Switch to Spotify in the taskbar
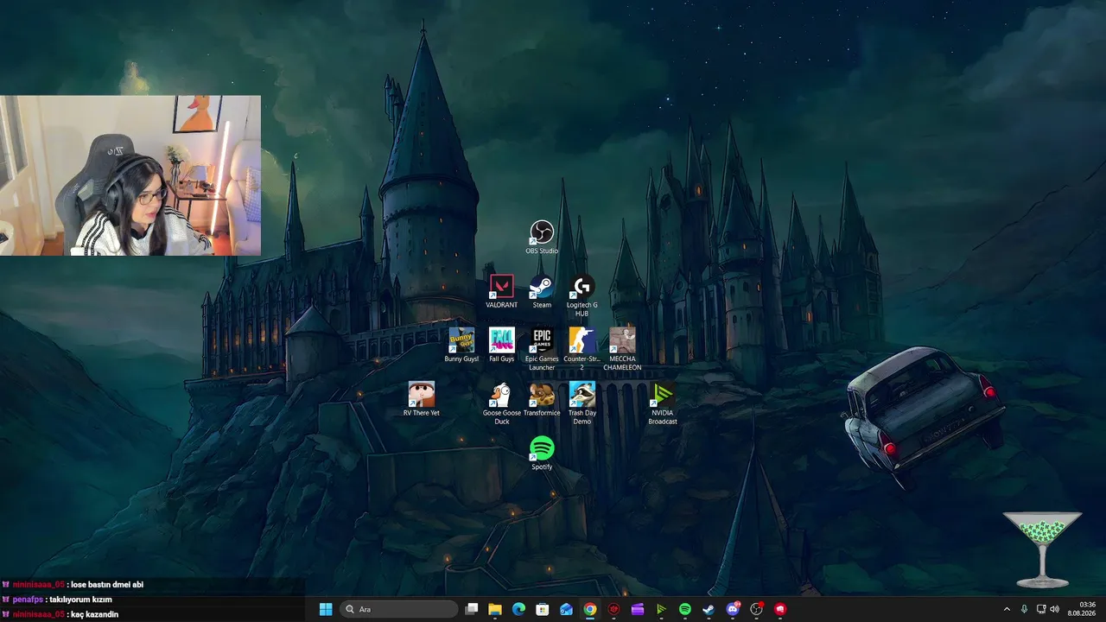This screenshot has height=622, width=1106. click(685, 609)
